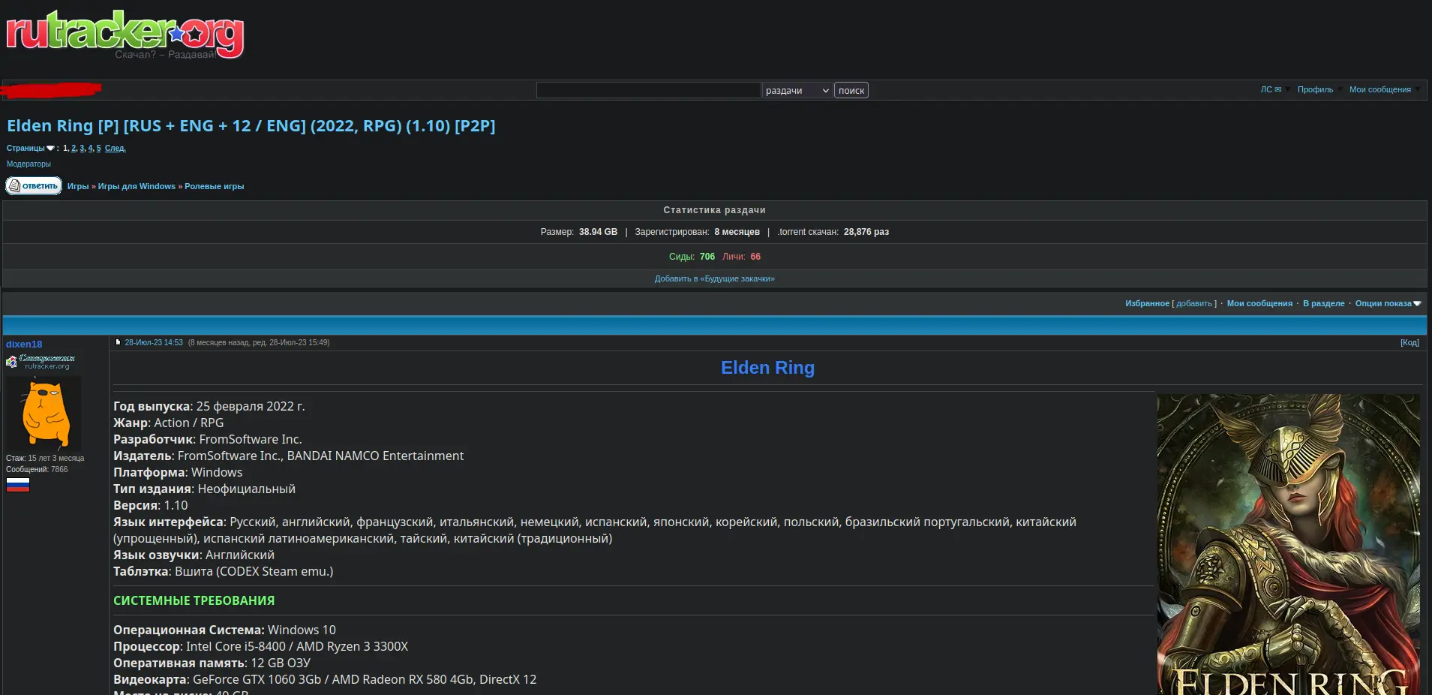Open the Модераторы link
Screen dimensions: 1432x695
point(29,164)
